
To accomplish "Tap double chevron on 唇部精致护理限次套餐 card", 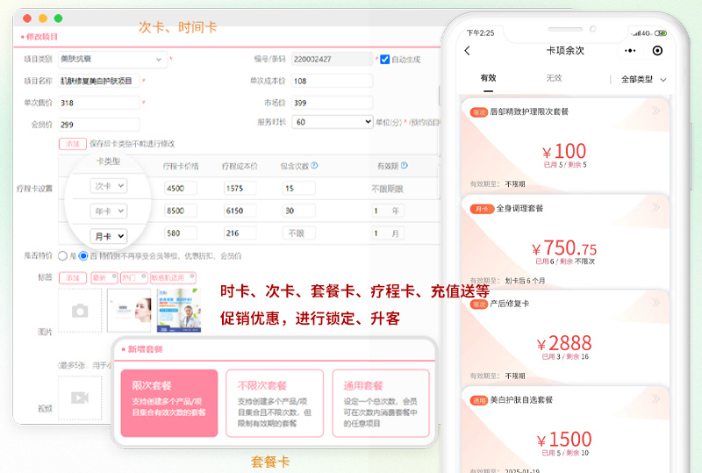I will [655, 111].
